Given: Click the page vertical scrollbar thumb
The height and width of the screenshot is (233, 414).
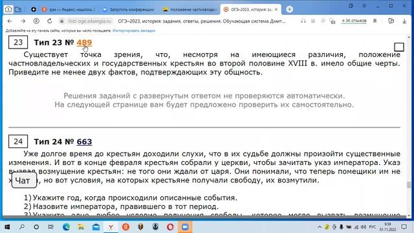Looking at the screenshot, I should pyautogui.click(x=409, y=185).
